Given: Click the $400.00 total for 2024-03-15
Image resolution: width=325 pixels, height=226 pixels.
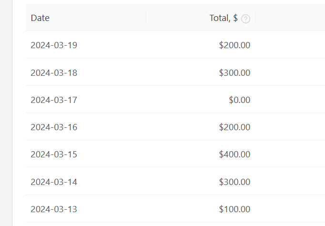Looking at the screenshot, I should (234, 154).
